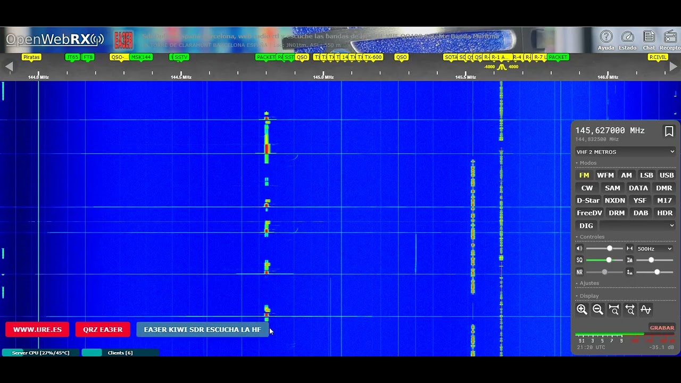Screen dimensions: 681x383
Task: Adjust the NR noise reduction slider
Action: coord(604,272)
